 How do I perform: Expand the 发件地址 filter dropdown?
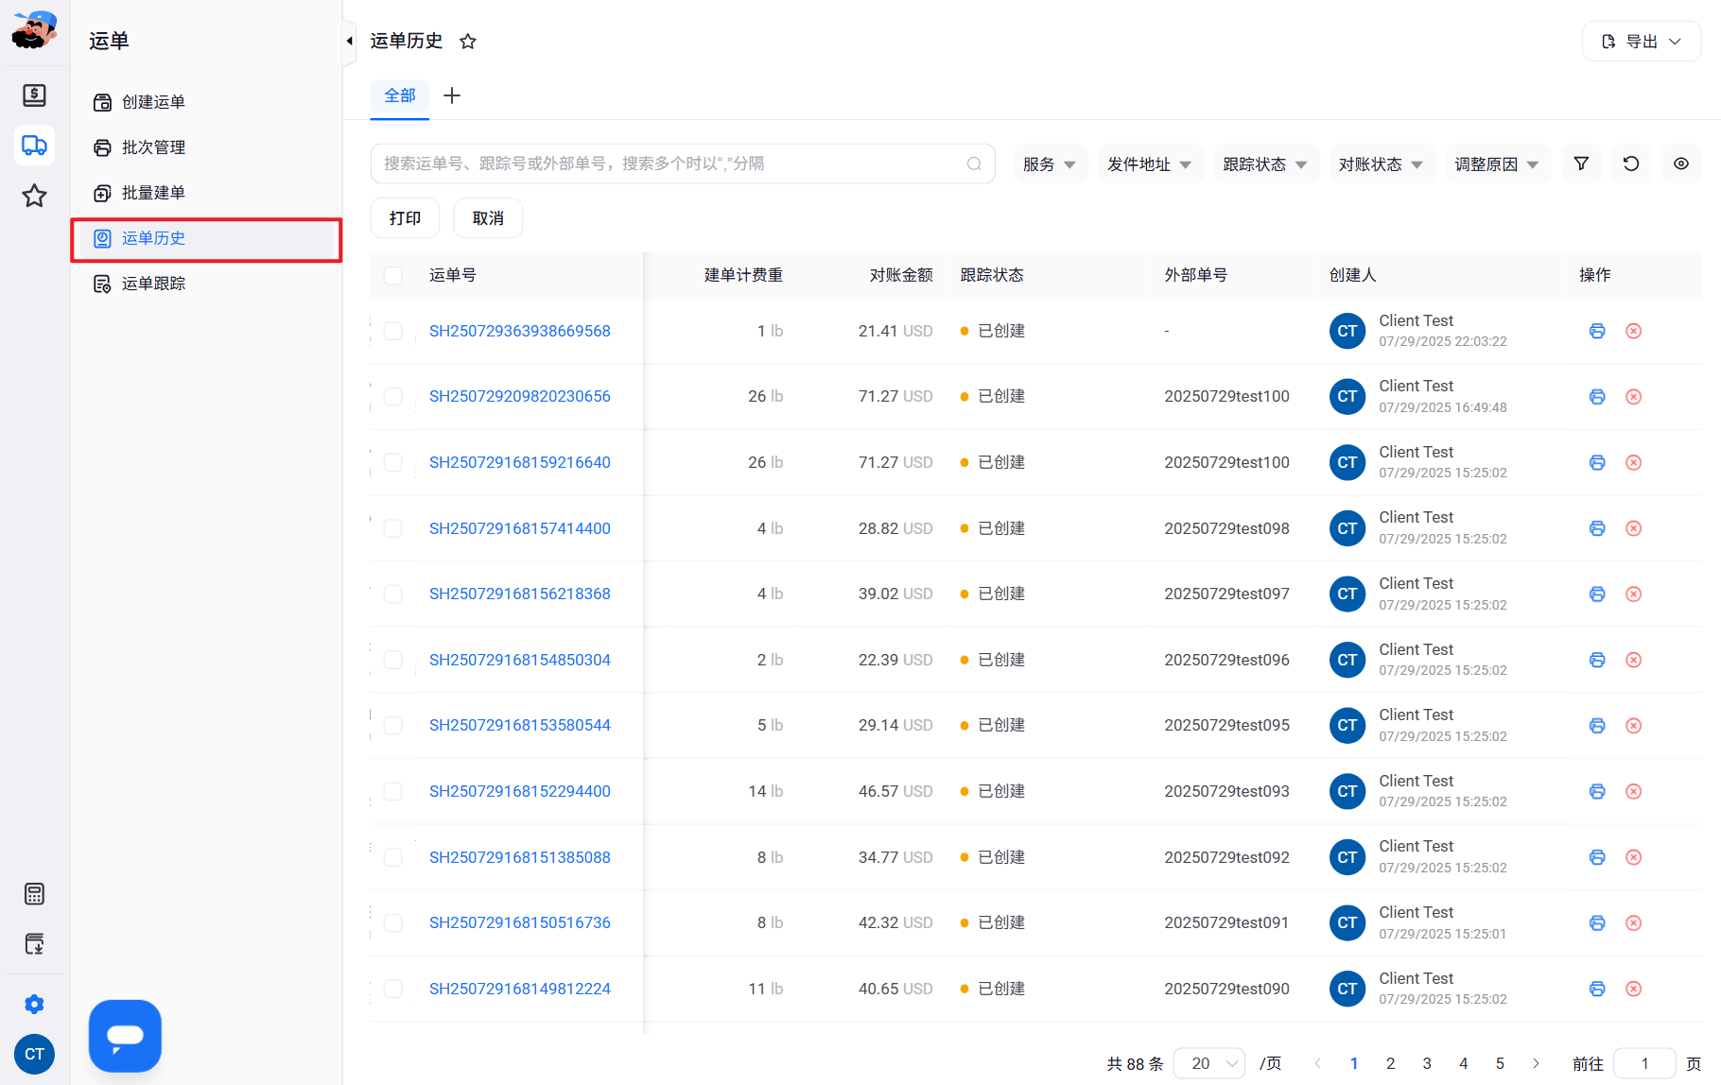click(x=1150, y=164)
